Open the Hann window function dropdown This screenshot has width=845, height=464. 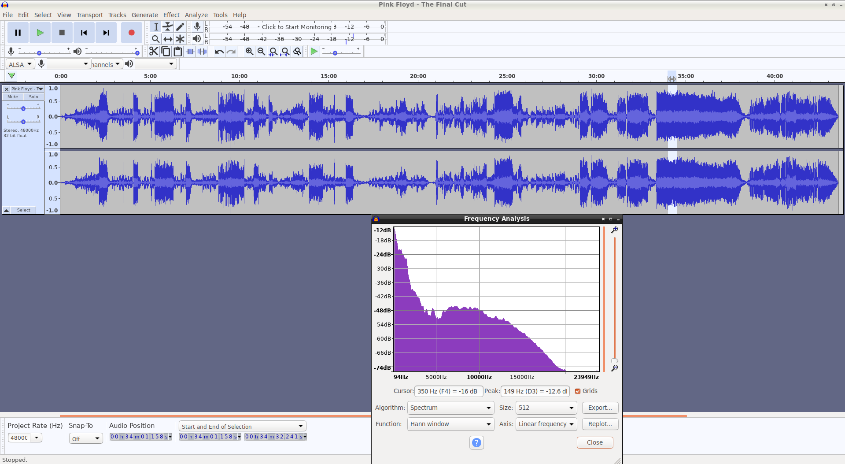tap(450, 424)
